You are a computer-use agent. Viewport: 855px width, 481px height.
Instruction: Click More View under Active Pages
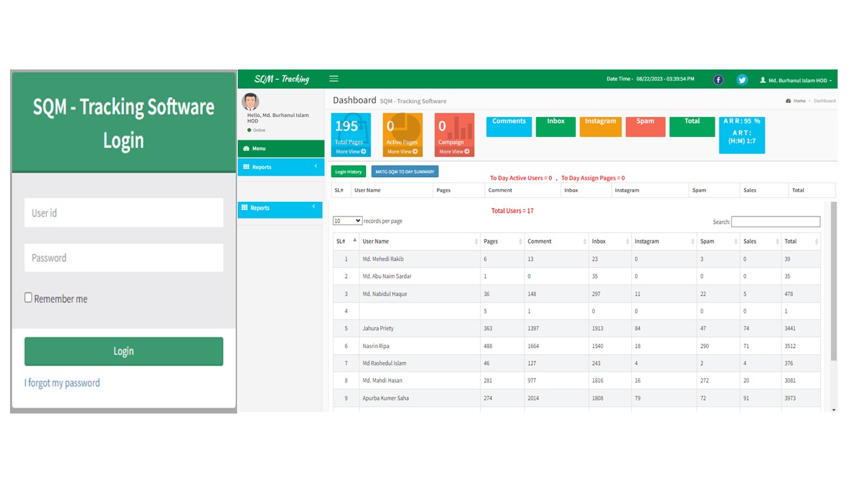(x=402, y=152)
